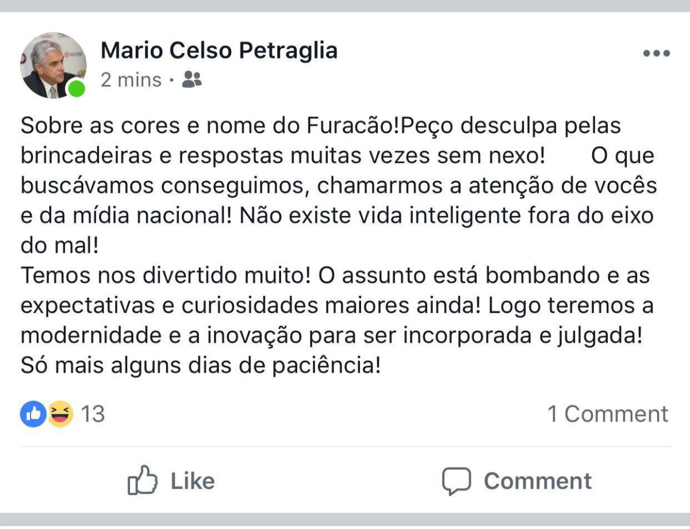
Task: Click the "2 mins" post timestamp
Action: 131,80
